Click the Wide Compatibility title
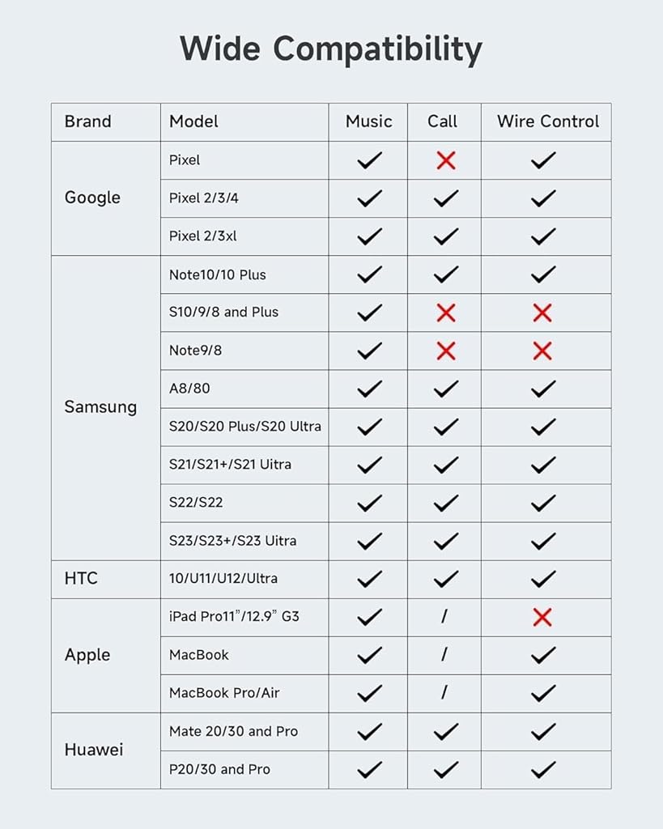Image resolution: width=663 pixels, height=829 pixels. pyautogui.click(x=331, y=49)
